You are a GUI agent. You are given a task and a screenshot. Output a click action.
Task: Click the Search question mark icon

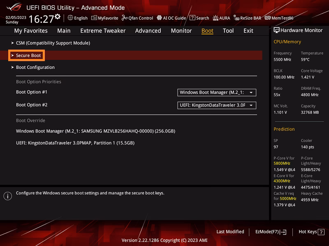(192, 18)
